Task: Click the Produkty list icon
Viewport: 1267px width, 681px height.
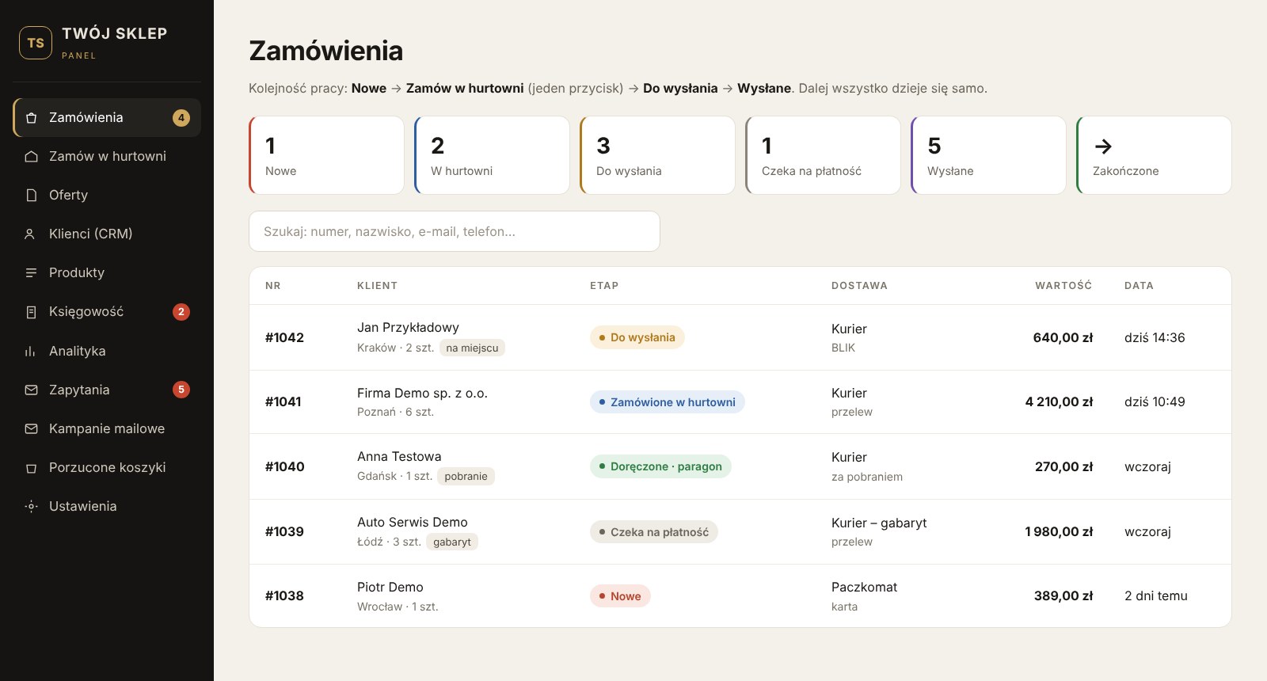Action: [32, 273]
